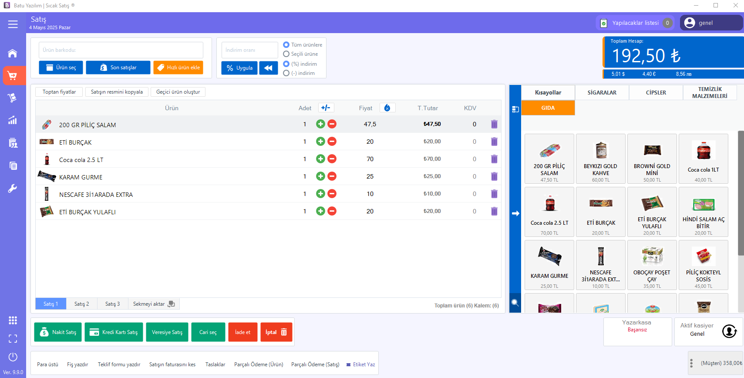Click the Cari seç button

pos(208,332)
